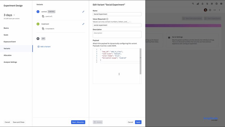Click the blue A variant badge
225x127 pixels.
point(38,12)
